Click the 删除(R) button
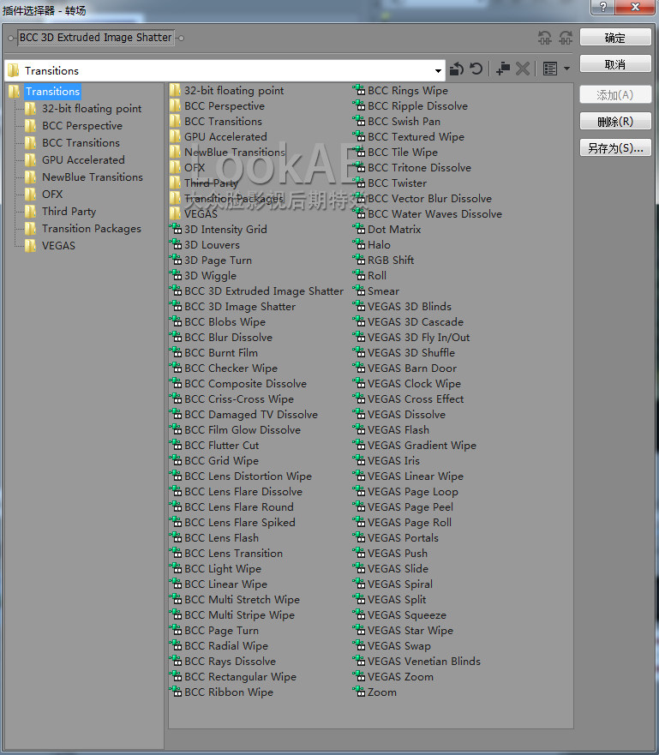Screen dimensions: 659x755 point(615,122)
